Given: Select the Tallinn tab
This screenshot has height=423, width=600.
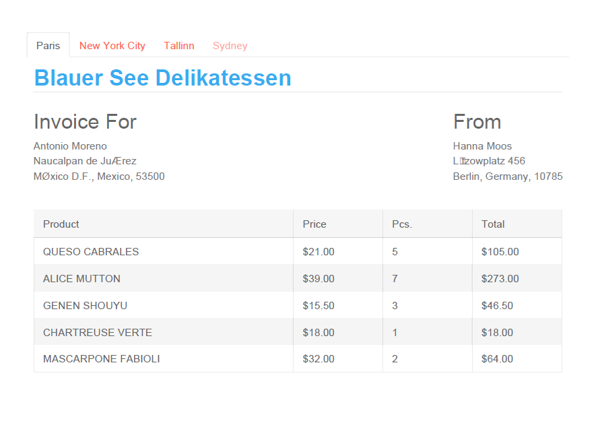Looking at the screenshot, I should pos(179,46).
